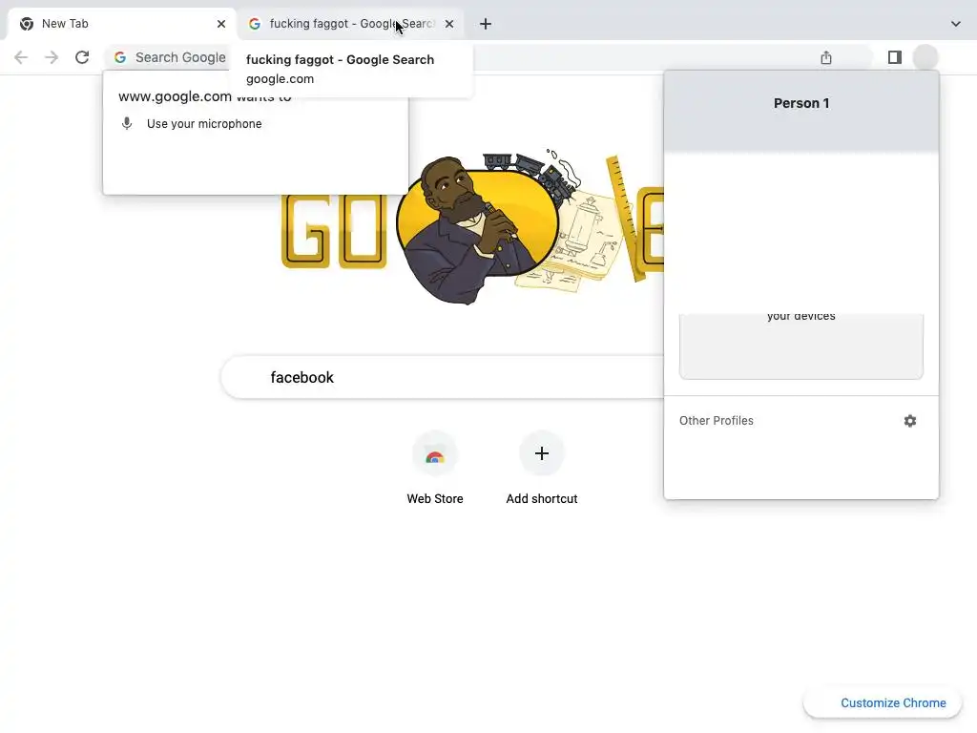Click the Google Search tab favicon
Image resolution: width=977 pixels, height=733 pixels.
(x=254, y=24)
